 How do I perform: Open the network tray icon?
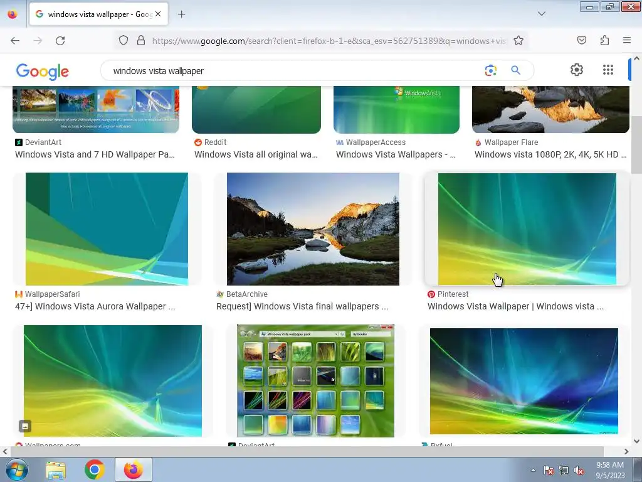(564, 470)
